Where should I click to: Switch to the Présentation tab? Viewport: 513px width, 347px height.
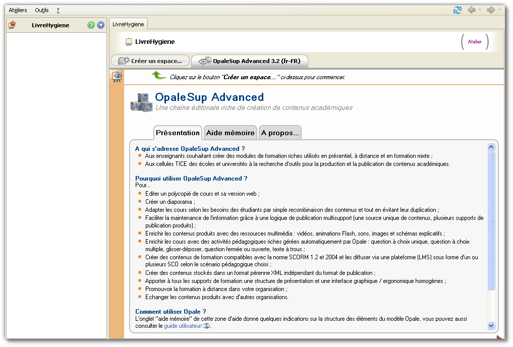click(178, 133)
